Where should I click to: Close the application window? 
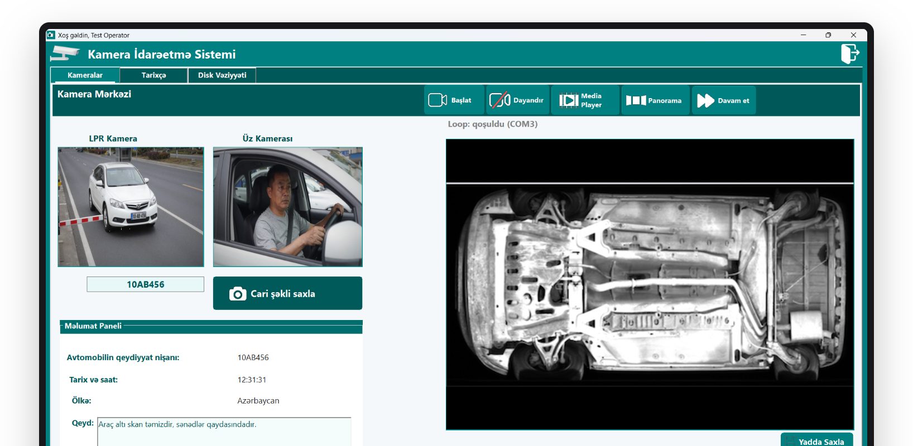[853, 35]
